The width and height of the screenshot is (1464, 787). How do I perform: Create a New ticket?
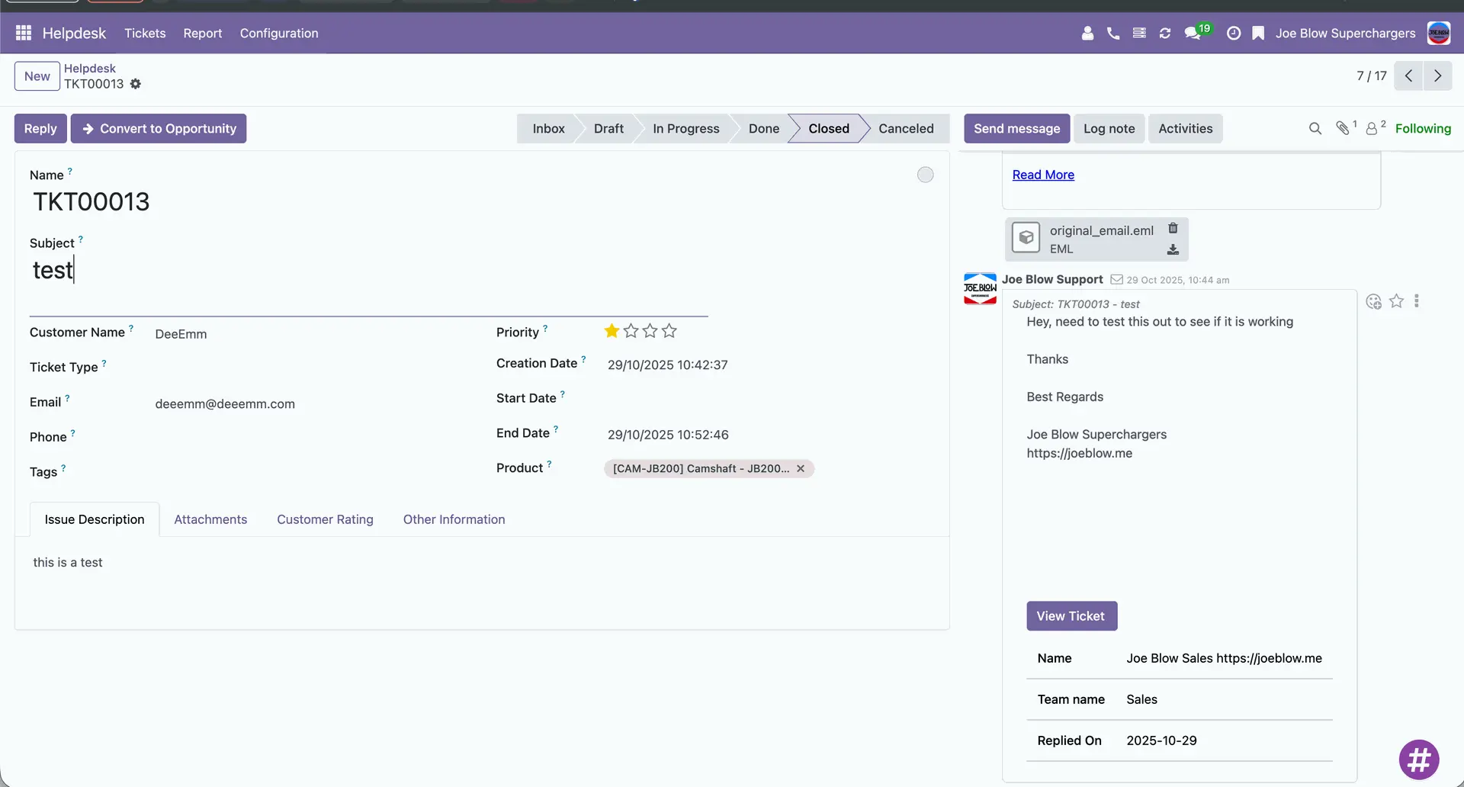37,75
